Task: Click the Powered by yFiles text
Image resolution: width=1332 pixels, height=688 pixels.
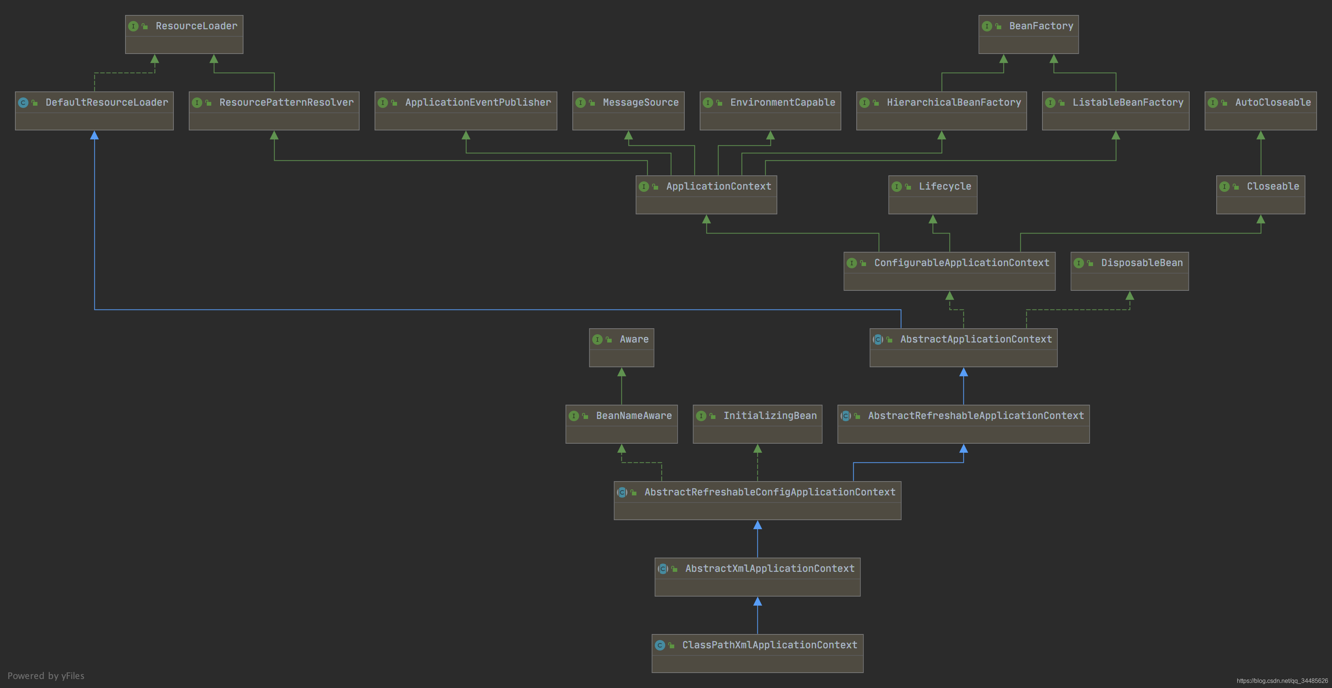Action: (46, 676)
